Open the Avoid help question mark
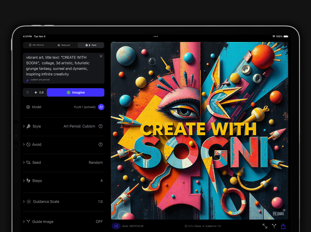The width and height of the screenshot is (311, 232). tap(100, 144)
